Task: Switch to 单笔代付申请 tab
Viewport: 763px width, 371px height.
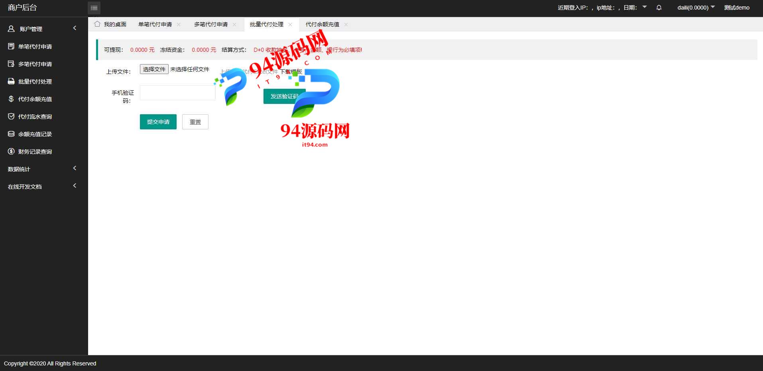Action: 155,24
